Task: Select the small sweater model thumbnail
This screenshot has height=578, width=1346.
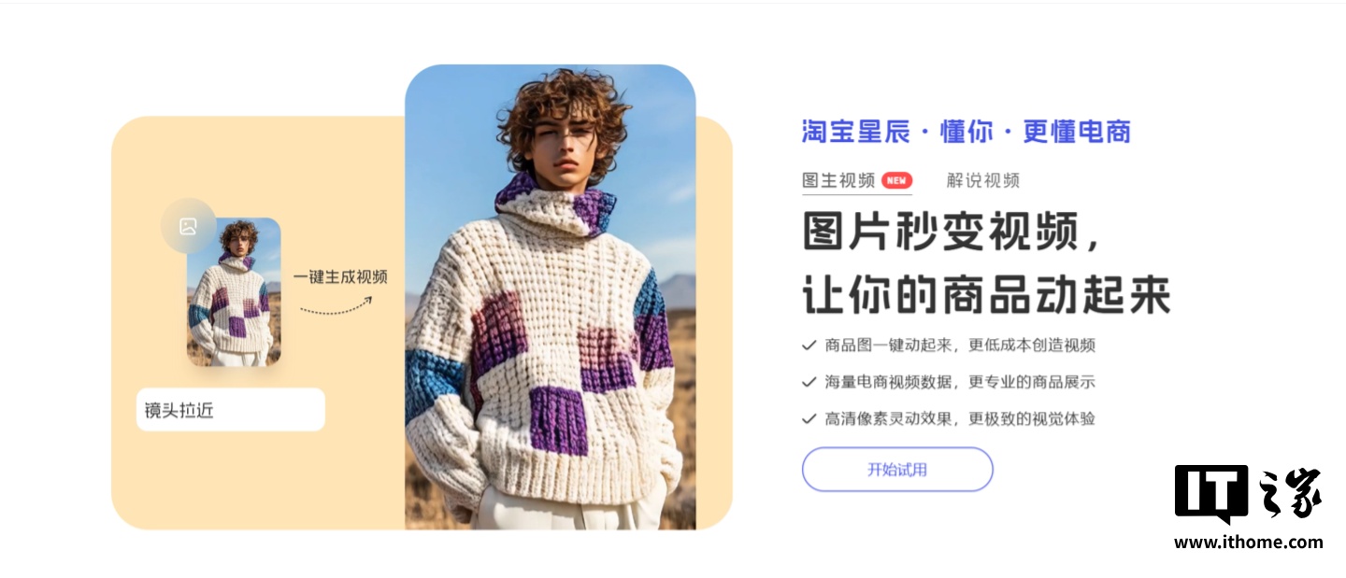Action: tap(234, 292)
